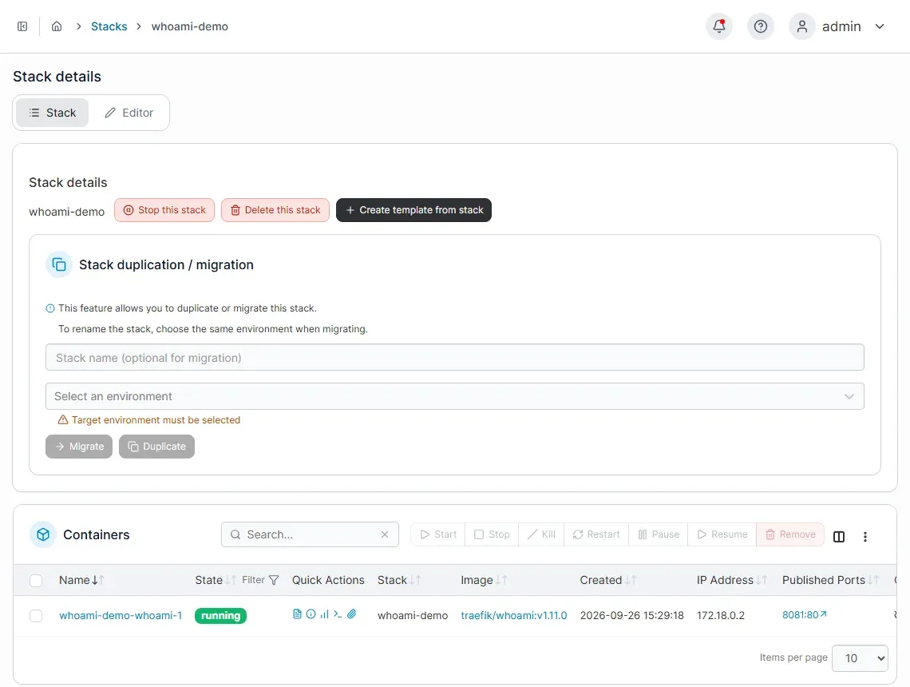Open whoami-demo-whoami-1 exec console icon
Viewport: 910px width, 687px height.
(x=338, y=614)
